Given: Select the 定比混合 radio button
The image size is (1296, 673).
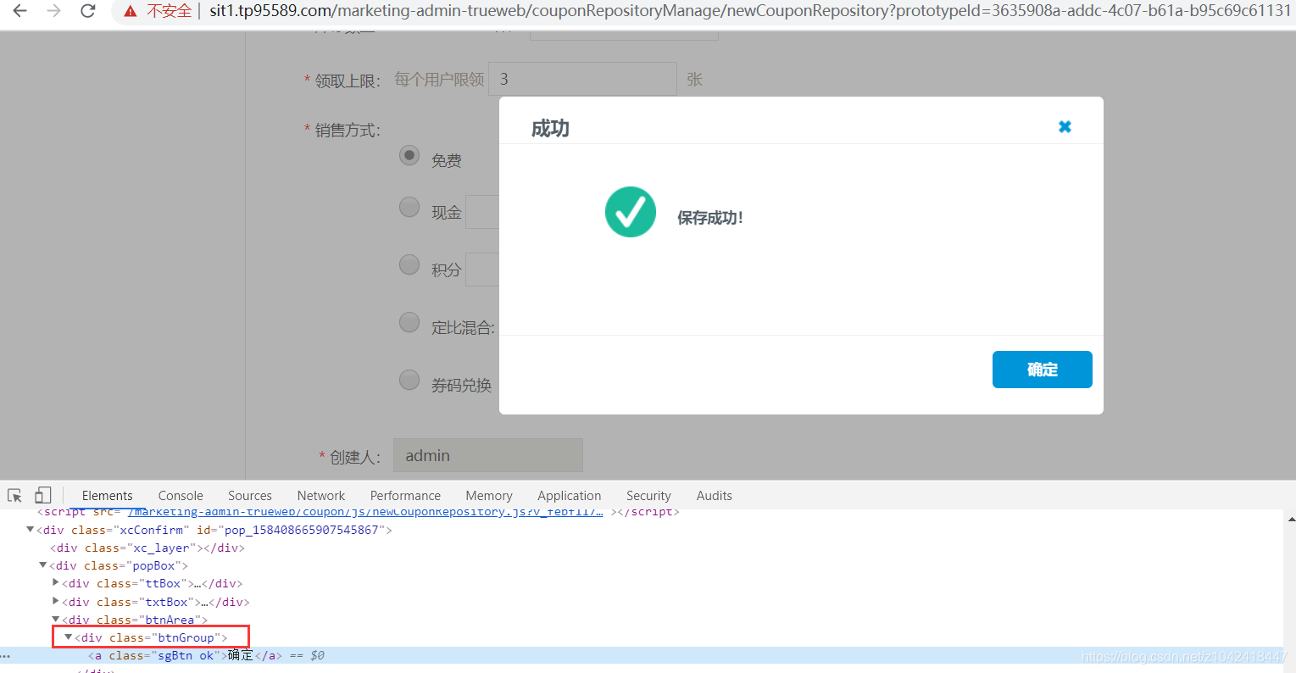Looking at the screenshot, I should pyautogui.click(x=409, y=322).
